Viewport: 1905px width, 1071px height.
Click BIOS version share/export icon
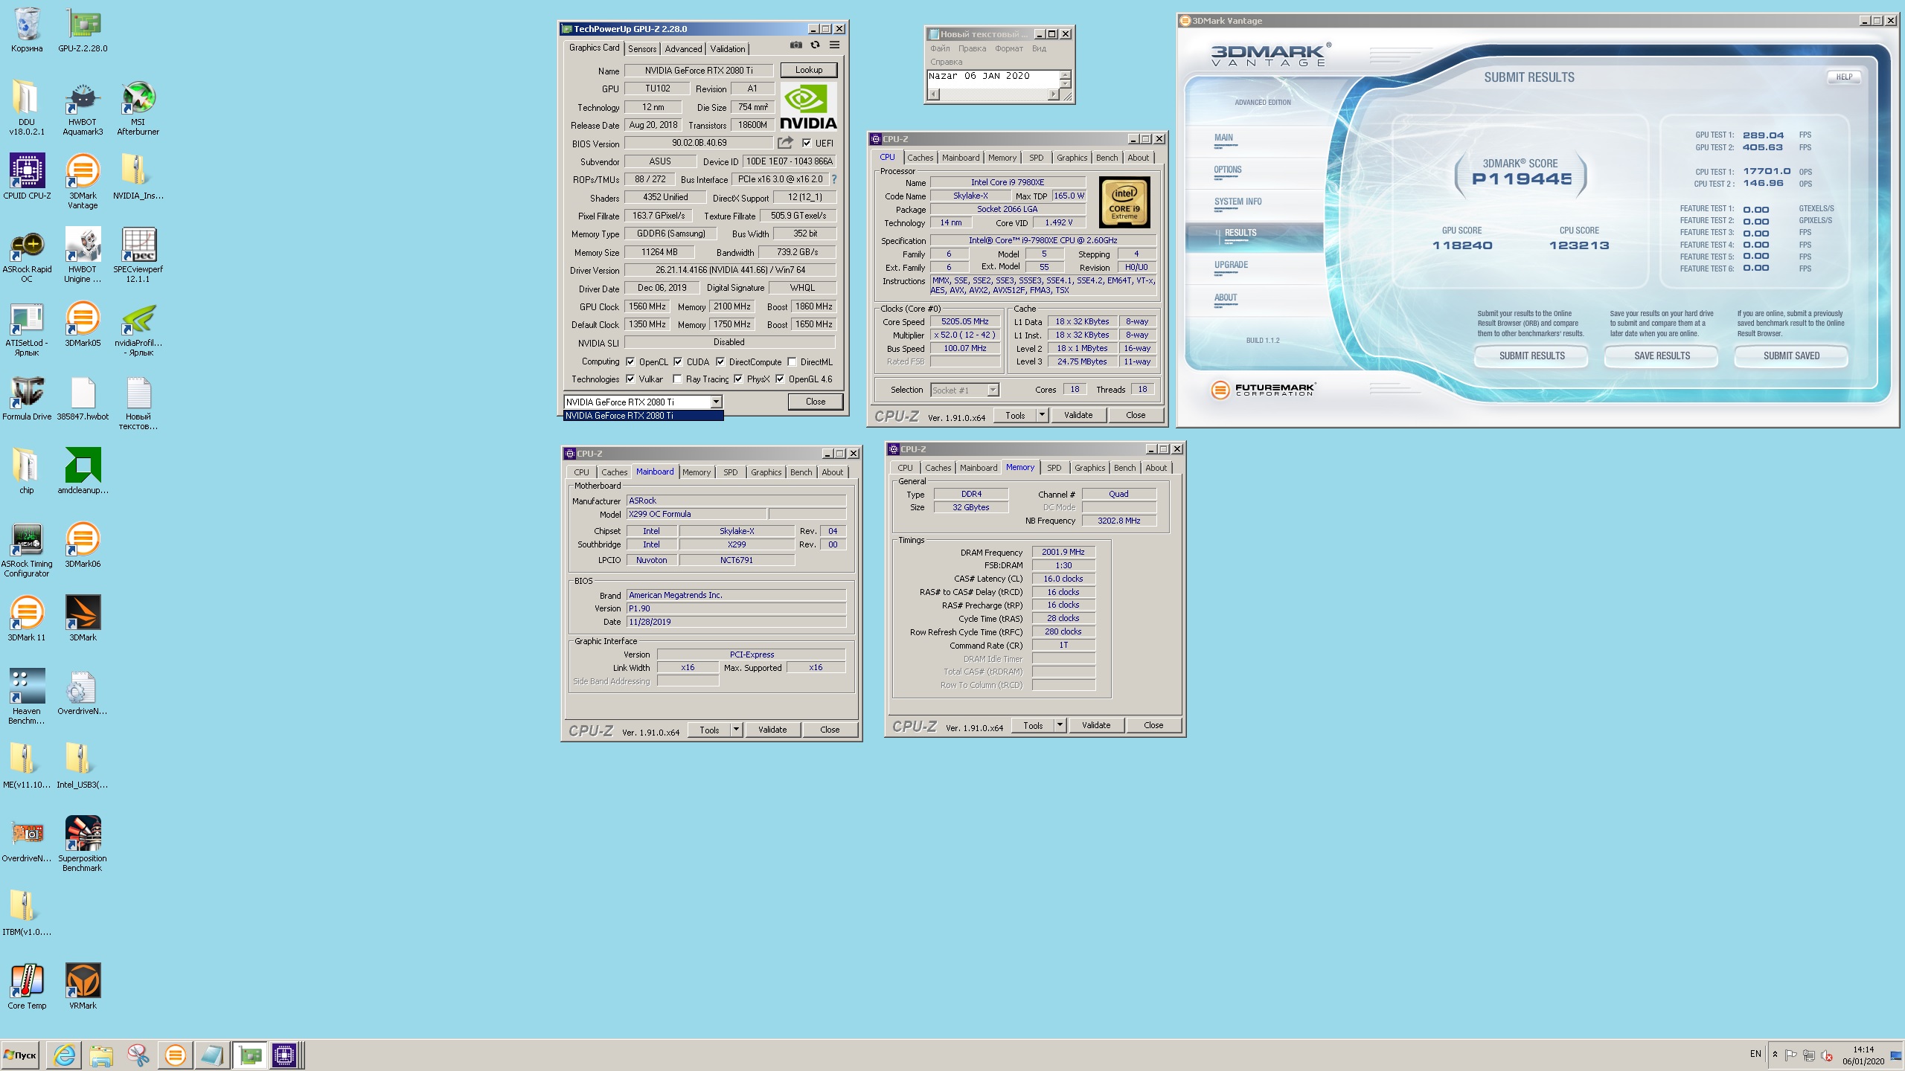click(x=785, y=143)
